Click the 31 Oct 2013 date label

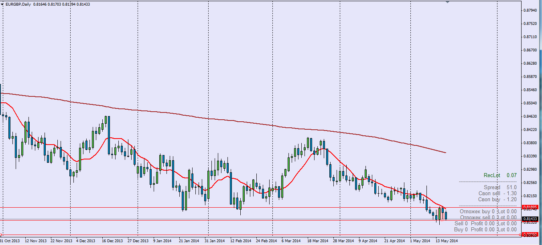pyautogui.click(x=10, y=241)
